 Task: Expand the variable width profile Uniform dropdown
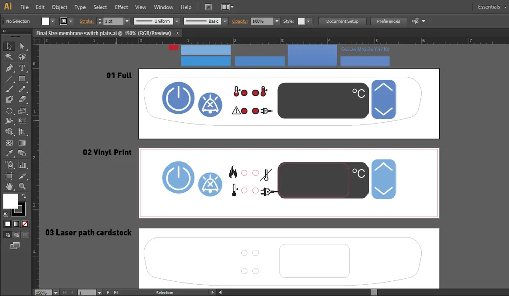pos(176,21)
